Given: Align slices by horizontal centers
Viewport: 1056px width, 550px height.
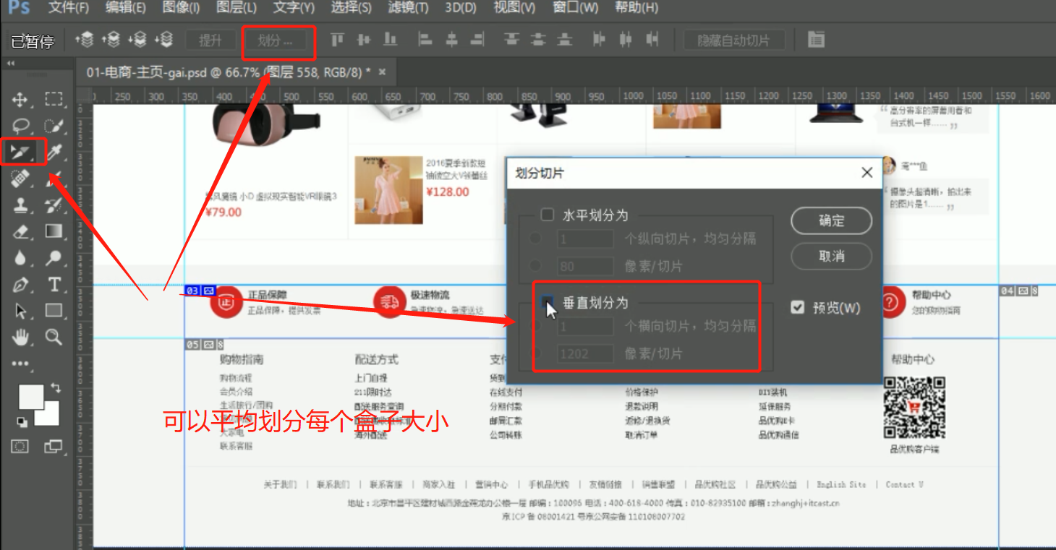Looking at the screenshot, I should pos(451,40).
